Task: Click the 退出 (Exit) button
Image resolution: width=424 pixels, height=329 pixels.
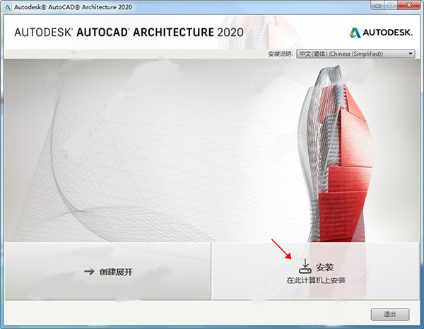Action: pyautogui.click(x=390, y=314)
